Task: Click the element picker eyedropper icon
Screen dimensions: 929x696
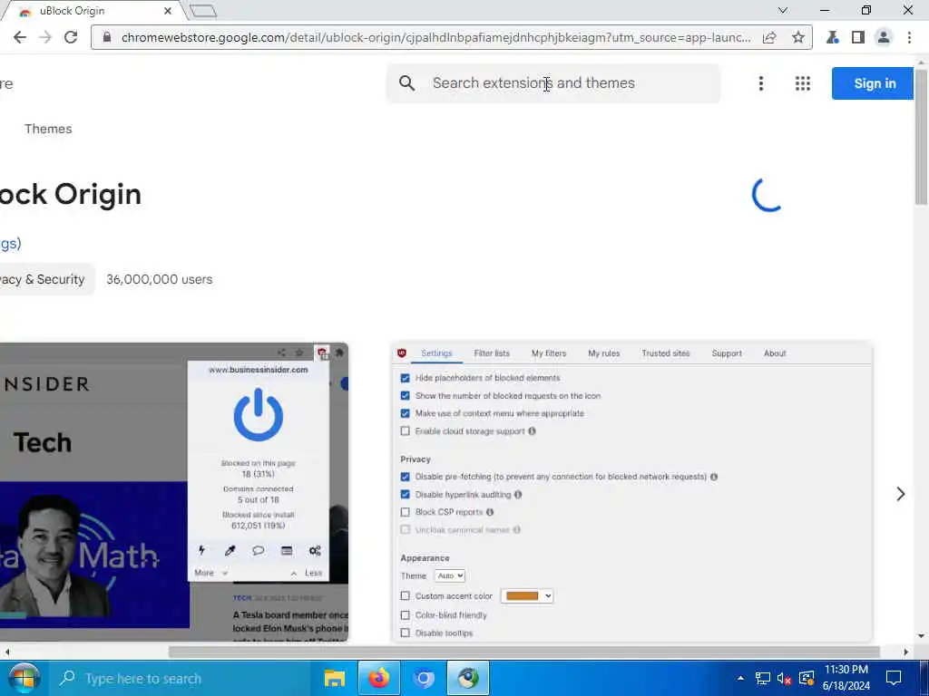Action: [x=230, y=550]
